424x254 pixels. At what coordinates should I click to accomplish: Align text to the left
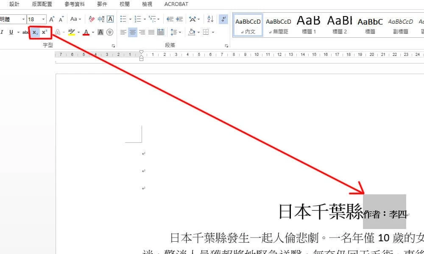[x=123, y=33]
